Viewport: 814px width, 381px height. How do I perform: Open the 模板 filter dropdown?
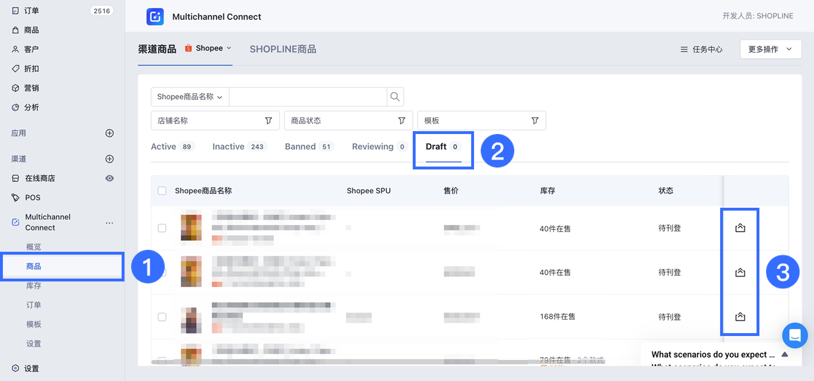point(481,121)
